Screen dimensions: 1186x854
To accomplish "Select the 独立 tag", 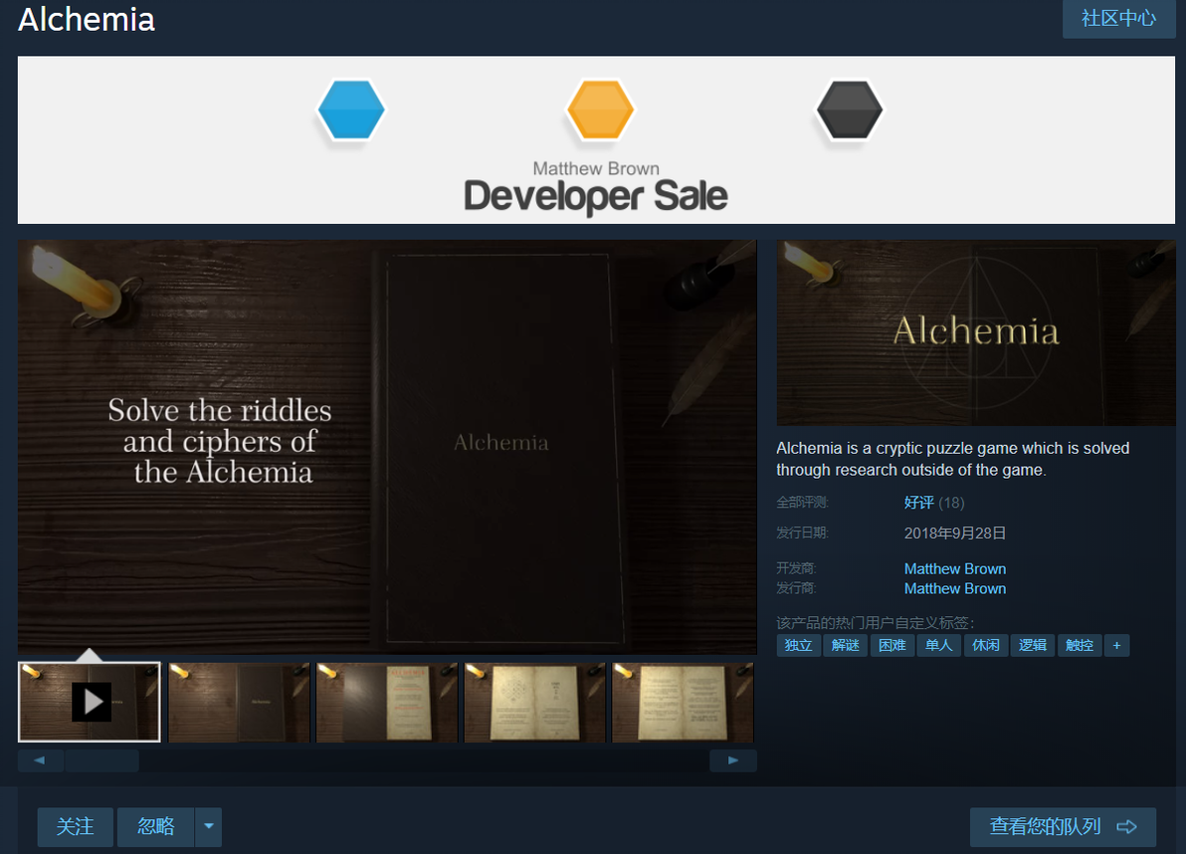I will (799, 645).
